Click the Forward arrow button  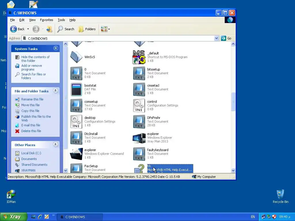36,29
